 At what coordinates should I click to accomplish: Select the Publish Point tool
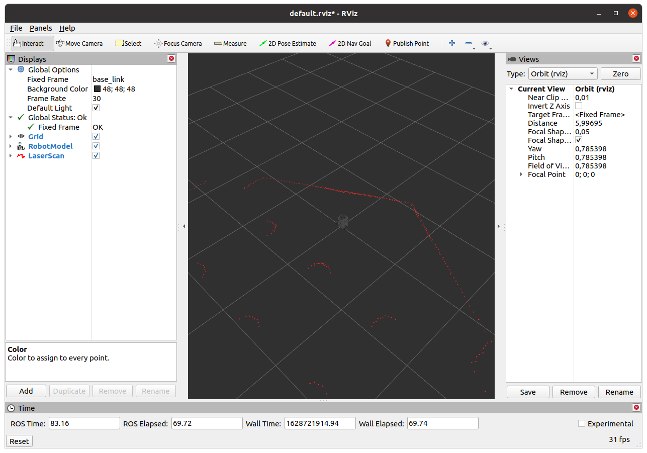pos(407,43)
